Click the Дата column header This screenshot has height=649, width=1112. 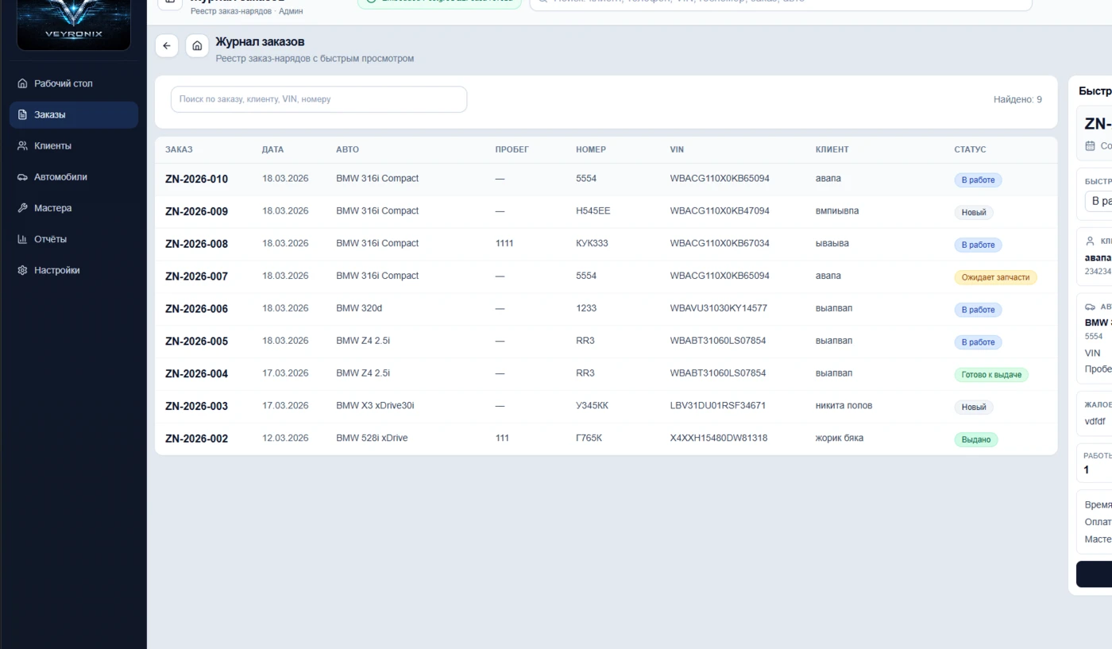272,149
